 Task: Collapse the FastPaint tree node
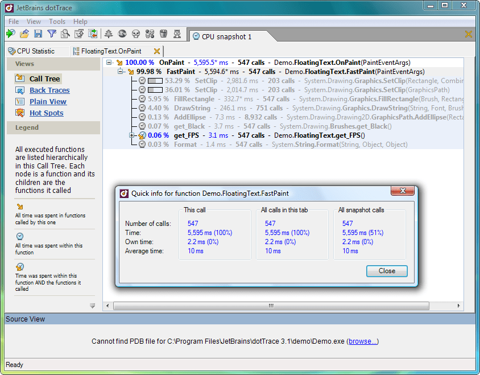tap(121, 72)
